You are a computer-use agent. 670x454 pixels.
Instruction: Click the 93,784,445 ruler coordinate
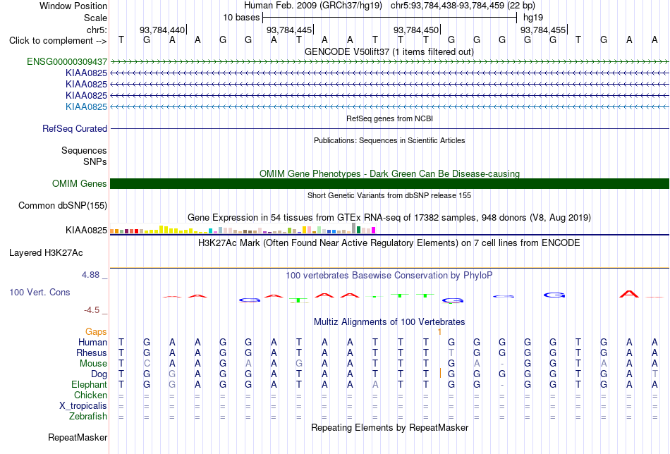[x=289, y=30]
